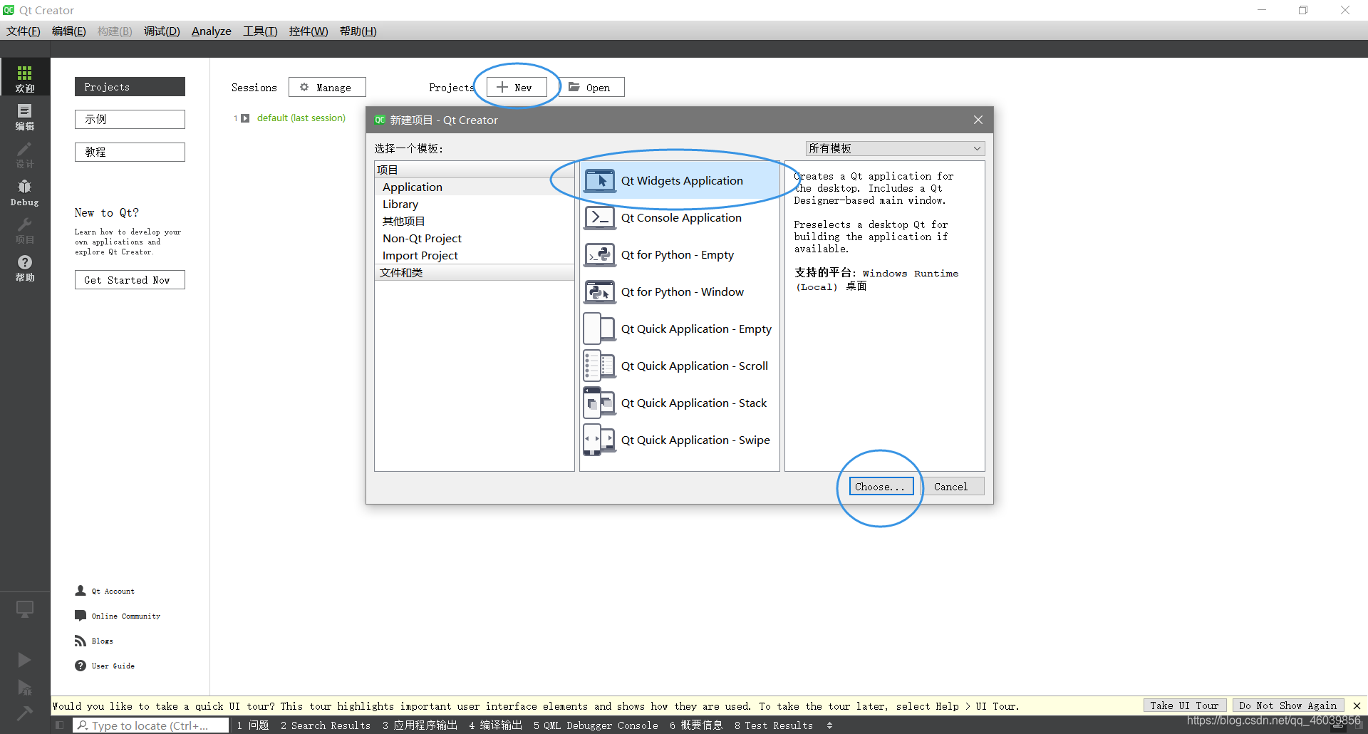Click the Build hammer icon
This screenshot has width=1368, height=734.
(24, 713)
